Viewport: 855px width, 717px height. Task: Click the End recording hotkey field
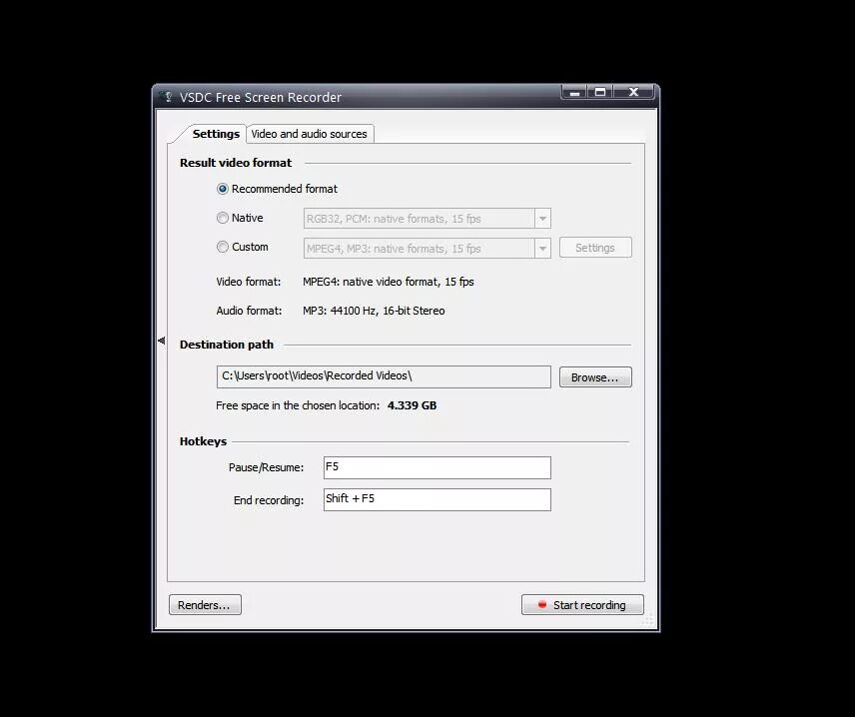436,499
